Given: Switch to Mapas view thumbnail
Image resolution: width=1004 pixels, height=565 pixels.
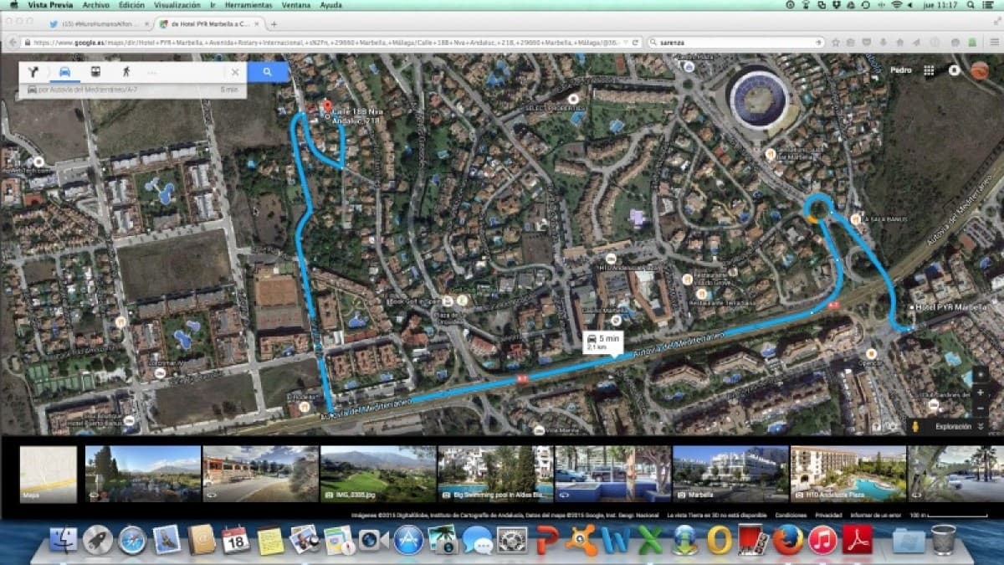Looking at the screenshot, I should 49,474.
